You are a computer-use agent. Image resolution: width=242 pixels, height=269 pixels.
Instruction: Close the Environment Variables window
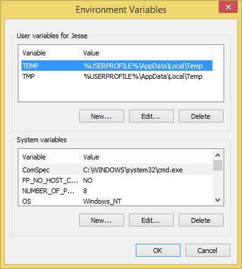pyautogui.click(x=228, y=7)
